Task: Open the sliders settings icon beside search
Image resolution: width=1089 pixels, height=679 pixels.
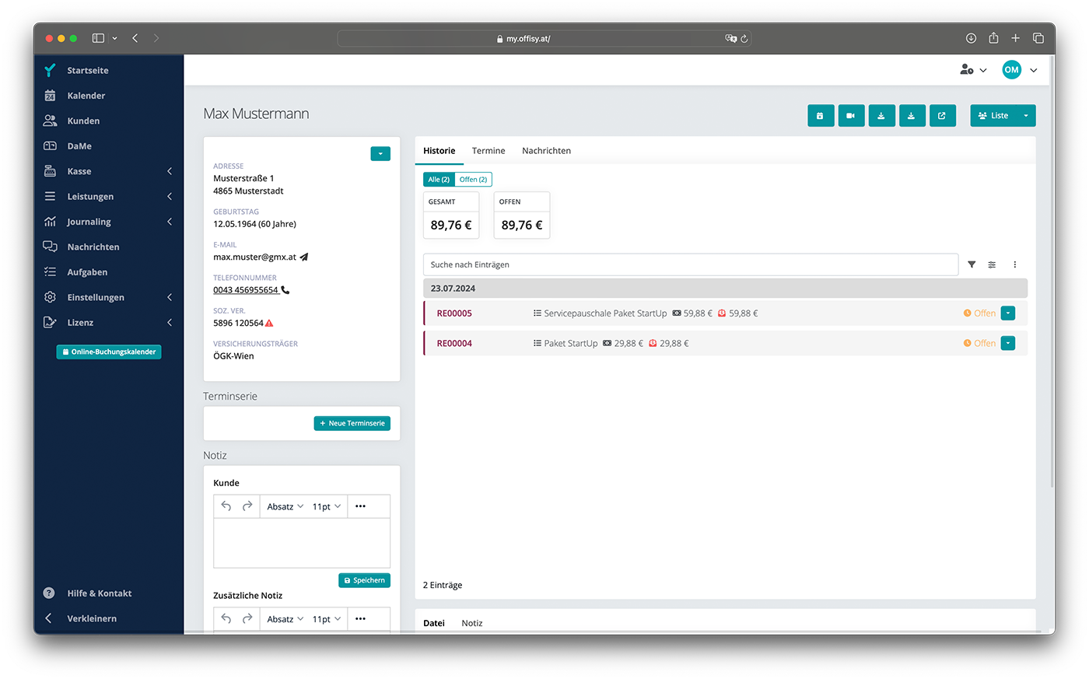Action: click(x=992, y=265)
